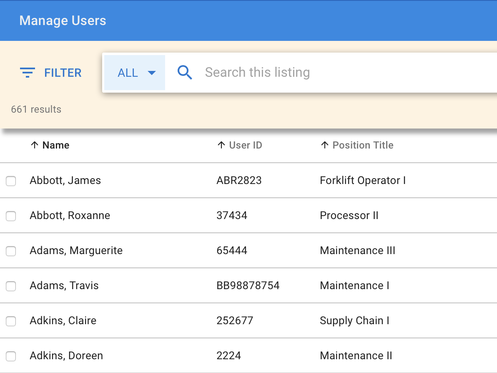Click the sort arrow beside User ID

tap(221, 145)
